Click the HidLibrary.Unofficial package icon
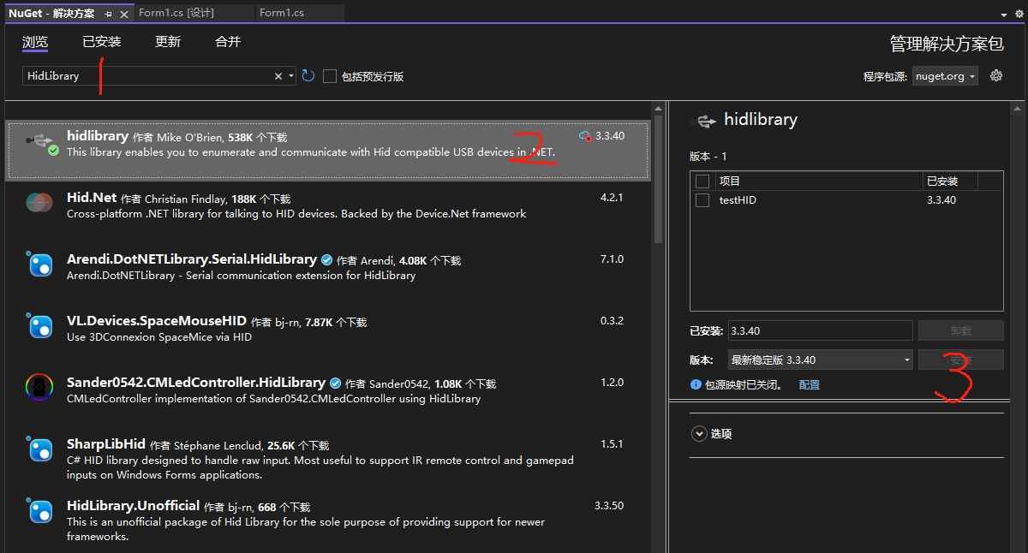 click(39, 511)
